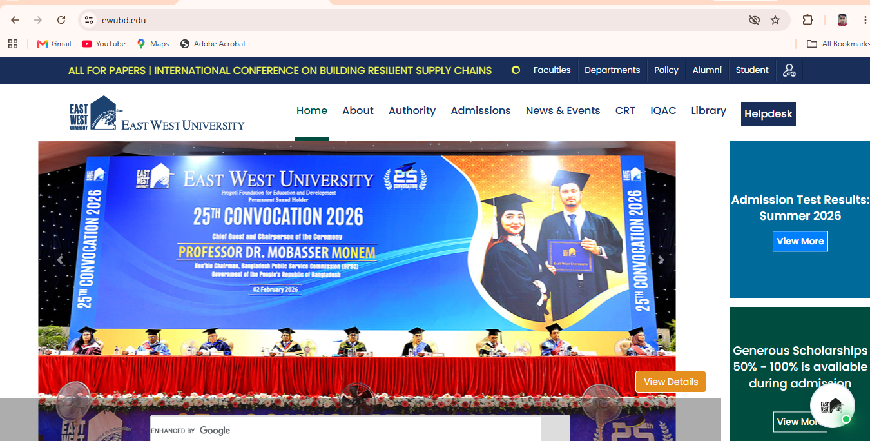Screen dimensions: 870x441
Task: Open the Student link
Action: tap(752, 70)
